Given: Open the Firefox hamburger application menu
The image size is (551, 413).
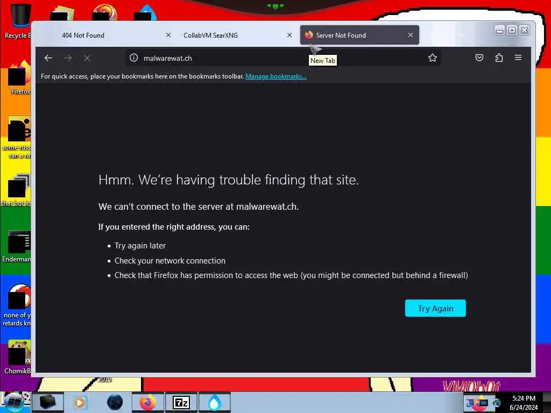Looking at the screenshot, I should pos(518,58).
